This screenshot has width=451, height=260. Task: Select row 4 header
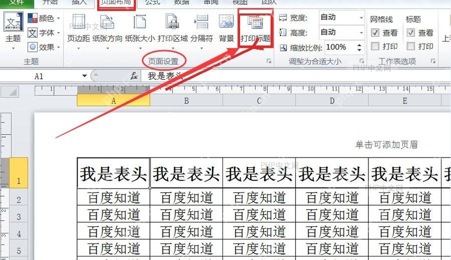tap(19, 230)
